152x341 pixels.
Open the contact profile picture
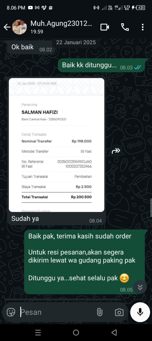pyautogui.click(x=20, y=27)
